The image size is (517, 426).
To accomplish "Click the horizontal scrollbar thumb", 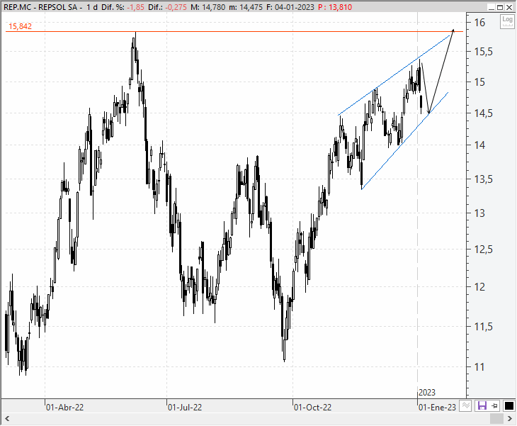I will point(496,419).
